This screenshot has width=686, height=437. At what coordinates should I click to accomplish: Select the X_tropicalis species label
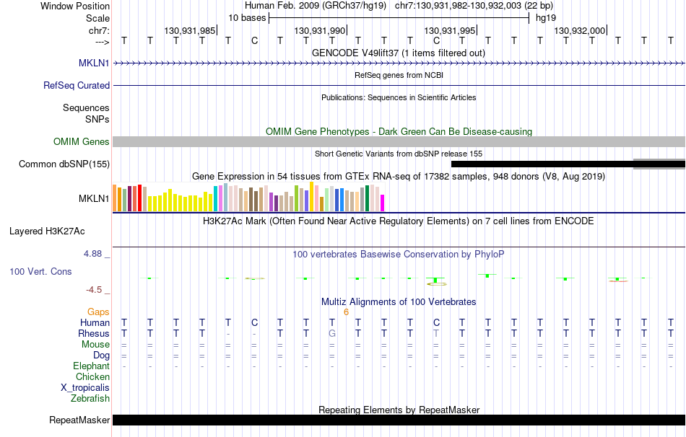(85, 388)
